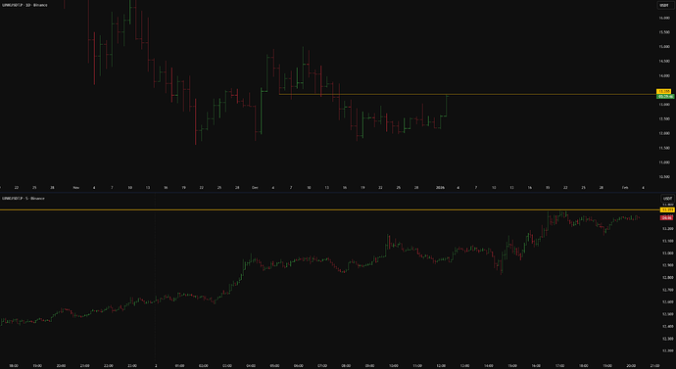The height and width of the screenshot is (369, 676).
Task: Click the 10:00 label on the lower time axis
Action: [394, 365]
